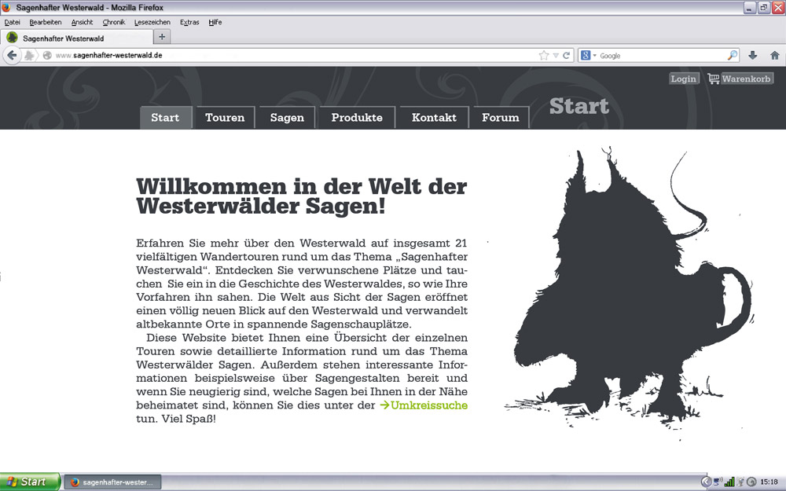Open the Firefox downloads arrow icon
786x491 pixels.
753,56
